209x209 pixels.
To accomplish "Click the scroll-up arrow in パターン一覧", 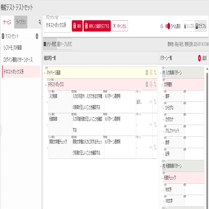I will pos(207,69).
